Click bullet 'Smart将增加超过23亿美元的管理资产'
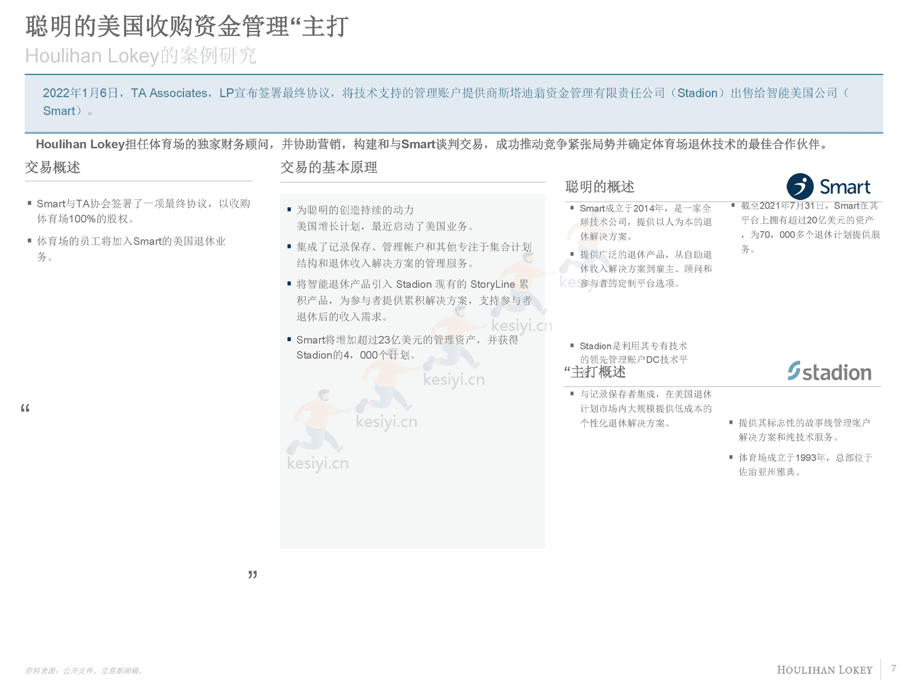This screenshot has height=681, width=908. (402, 347)
